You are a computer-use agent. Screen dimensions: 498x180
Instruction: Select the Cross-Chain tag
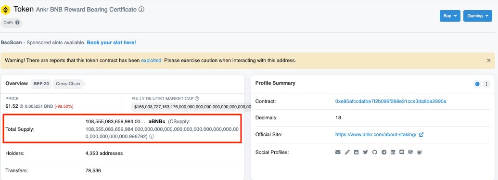click(x=68, y=84)
